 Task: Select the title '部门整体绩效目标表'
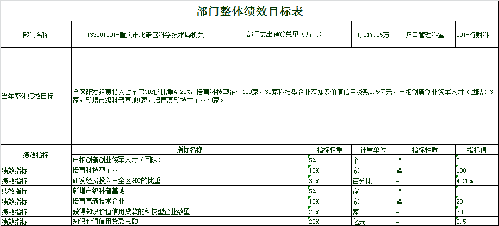pyautogui.click(x=249, y=11)
